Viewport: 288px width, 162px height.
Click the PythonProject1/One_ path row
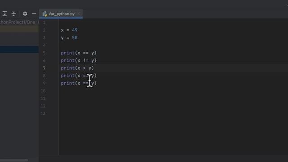click(19, 22)
